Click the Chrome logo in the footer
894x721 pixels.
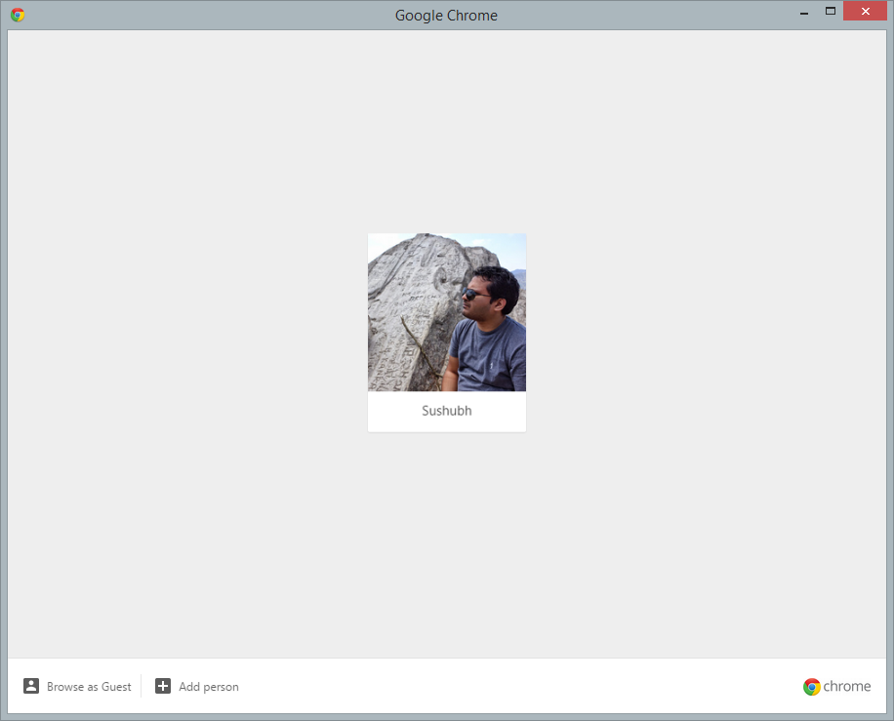[x=812, y=686]
